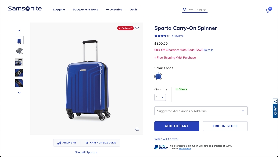Open the Quantity dropdown
278x157 pixels.
[x=160, y=97]
